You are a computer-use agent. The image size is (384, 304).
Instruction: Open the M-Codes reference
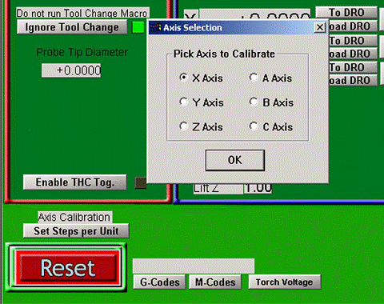coord(215,282)
